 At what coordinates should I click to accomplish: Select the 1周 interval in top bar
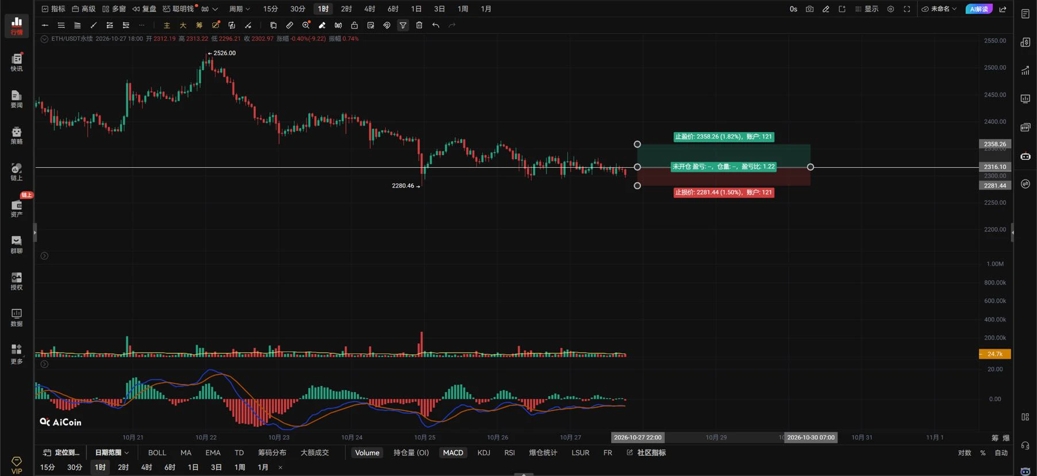click(x=463, y=9)
